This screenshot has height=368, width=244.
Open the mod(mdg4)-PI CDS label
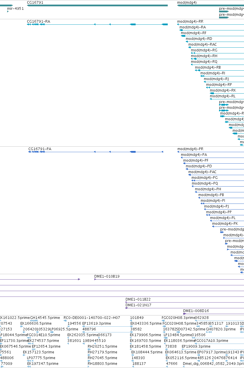click(x=213, y=201)
